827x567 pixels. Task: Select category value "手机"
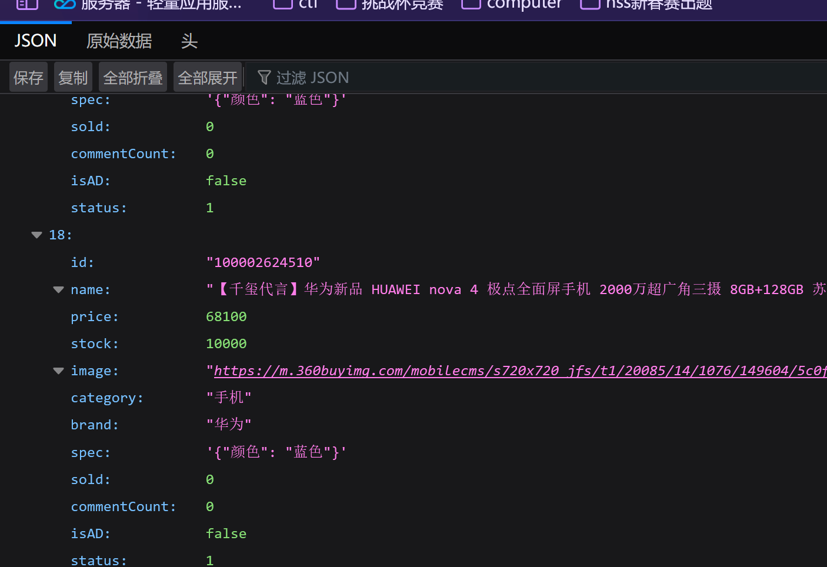[229, 398]
